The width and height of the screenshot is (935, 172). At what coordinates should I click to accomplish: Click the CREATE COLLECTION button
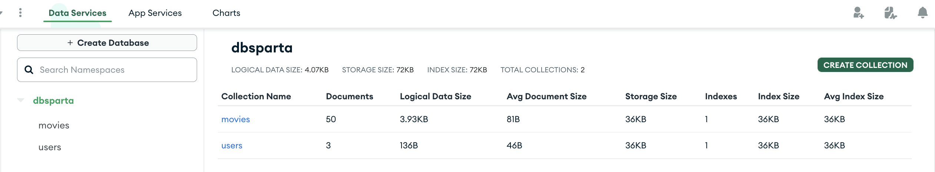[x=865, y=65]
